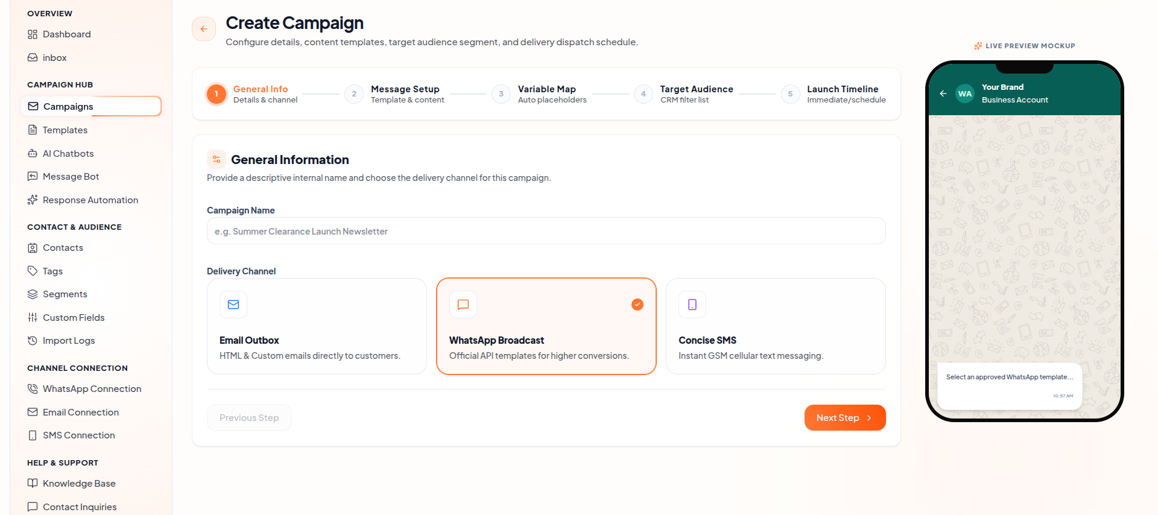The width and height of the screenshot is (1158, 515).
Task: Click the Create Campaign heading
Action: [x=294, y=23]
